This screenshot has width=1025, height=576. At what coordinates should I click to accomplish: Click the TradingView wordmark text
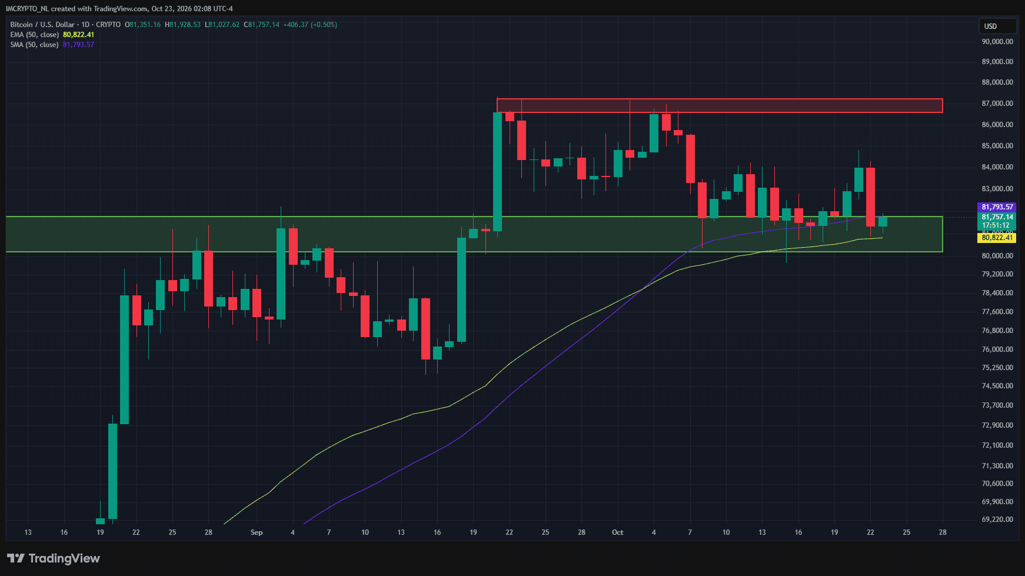coord(64,558)
